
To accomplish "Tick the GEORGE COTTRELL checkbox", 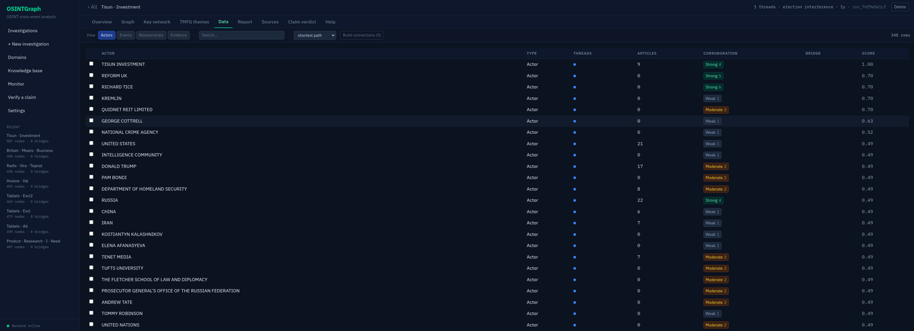I will (91, 121).
